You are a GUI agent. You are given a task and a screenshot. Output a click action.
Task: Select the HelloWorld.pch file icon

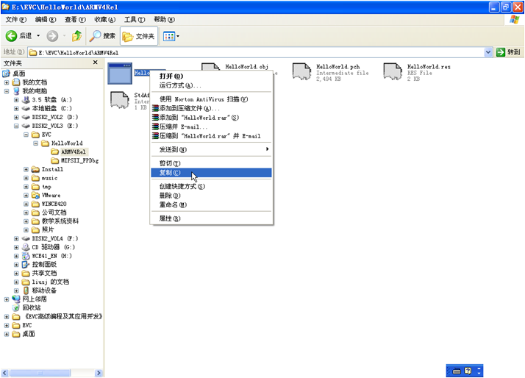coord(301,72)
